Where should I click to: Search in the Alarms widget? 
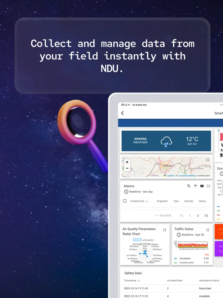(189, 186)
